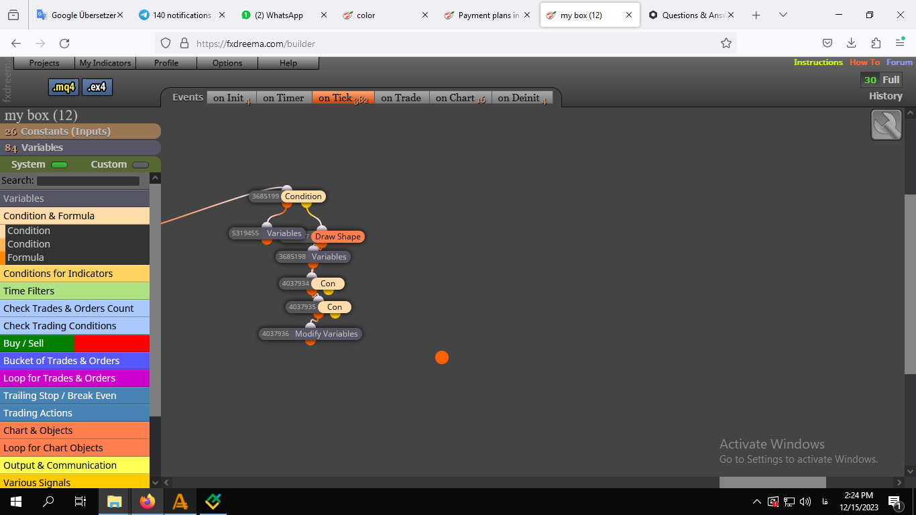Open the Help menu
Screen dimensions: 916x515
pos(288,63)
